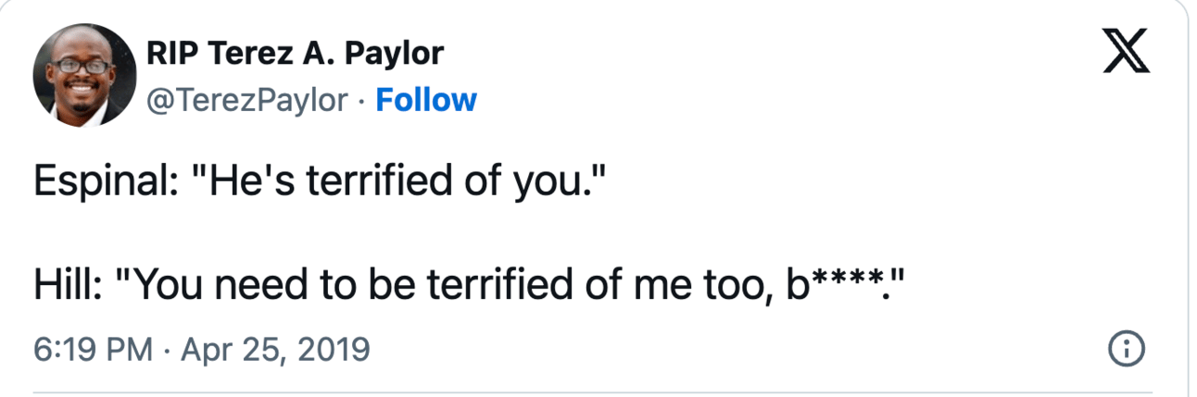The image size is (1197, 397).
Task: Open the 6:19 PM tweet timestamp
Action: pos(202,349)
